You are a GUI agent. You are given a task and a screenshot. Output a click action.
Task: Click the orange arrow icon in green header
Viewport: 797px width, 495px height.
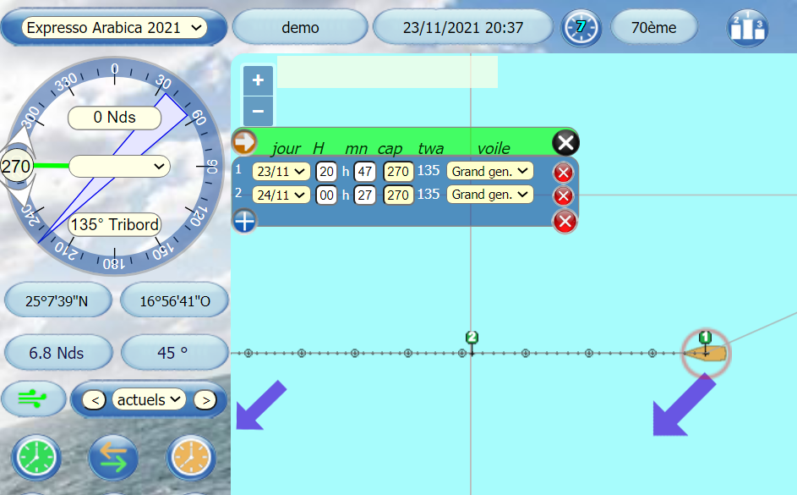[x=244, y=142]
